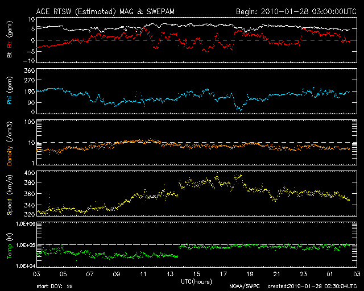Click the '-10' tick label on Bz panel

29,61
